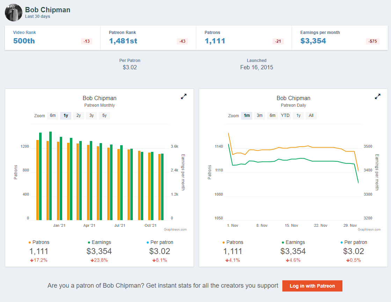This screenshot has width=391, height=302.
Task: Choose 3y zoom on monthly chart
Action: coord(92,115)
